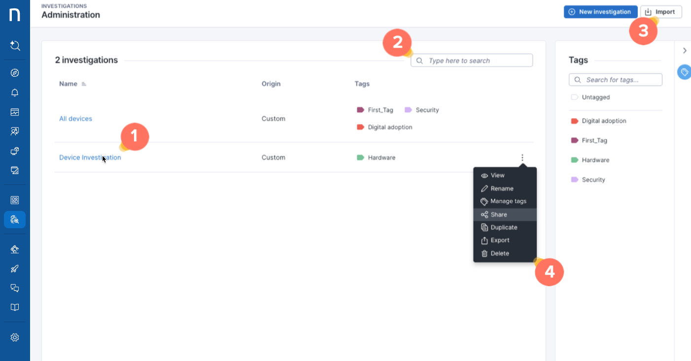691x361 pixels.
Task: Click the Nexthink logo at top of sidebar
Action: [15, 15]
